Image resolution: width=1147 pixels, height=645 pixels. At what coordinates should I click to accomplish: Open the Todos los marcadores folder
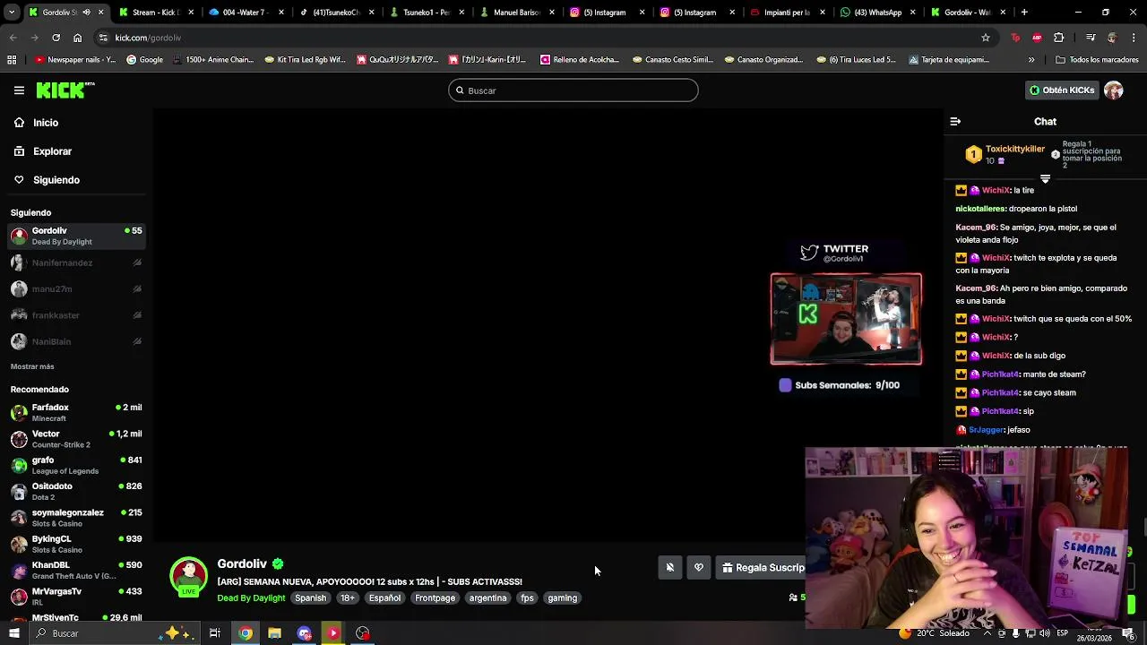point(1097,60)
